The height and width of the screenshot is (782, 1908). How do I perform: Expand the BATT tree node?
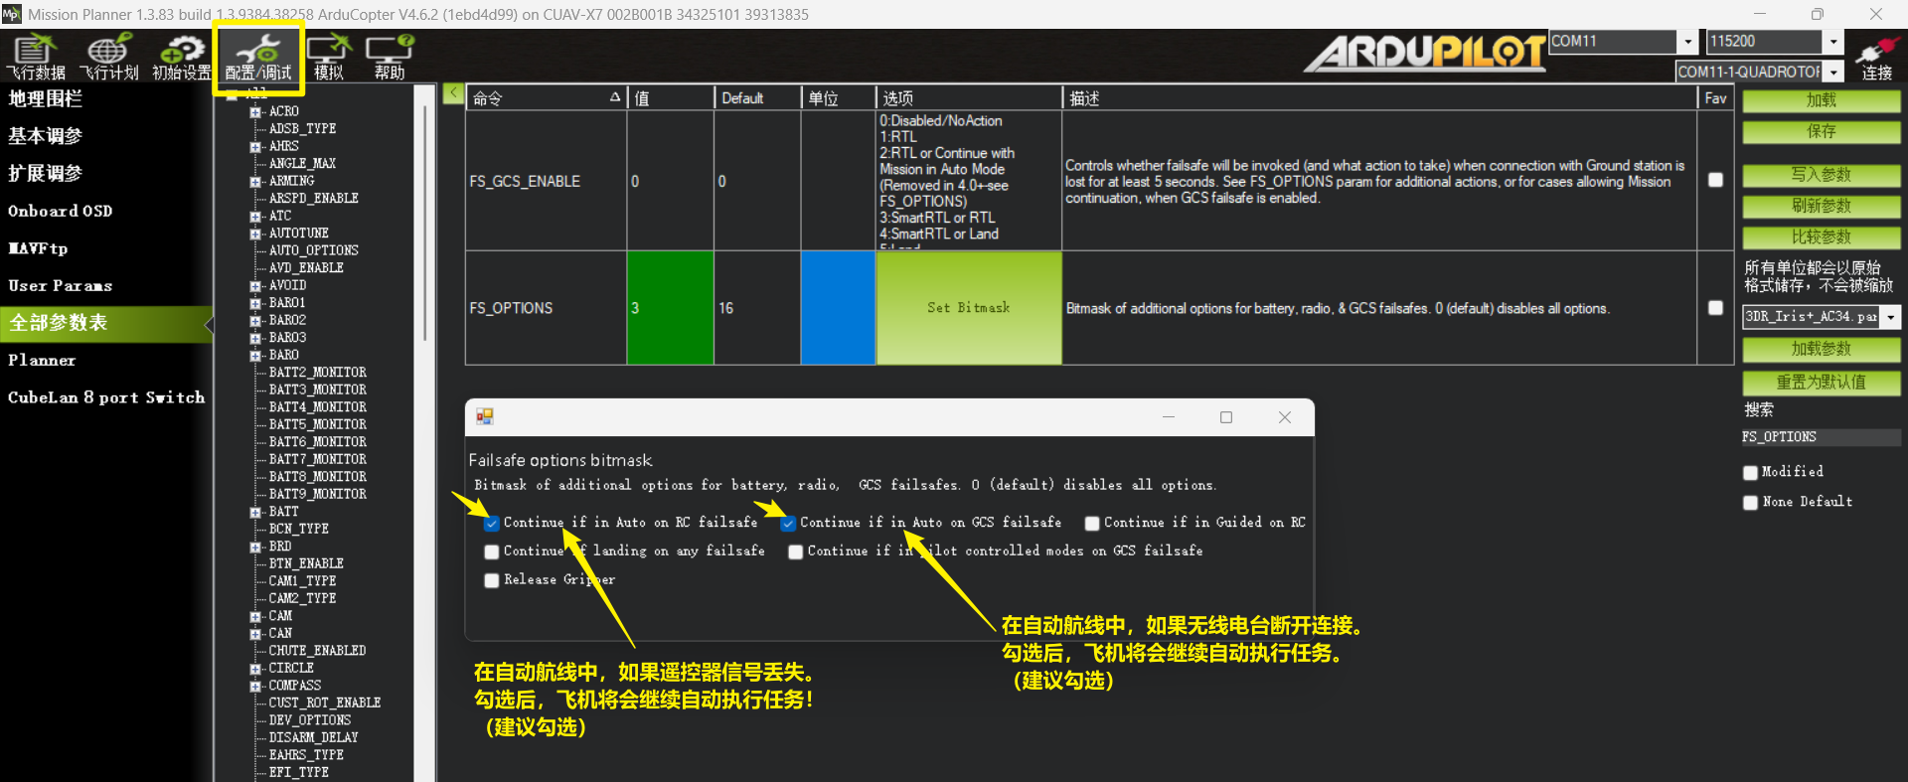click(255, 513)
